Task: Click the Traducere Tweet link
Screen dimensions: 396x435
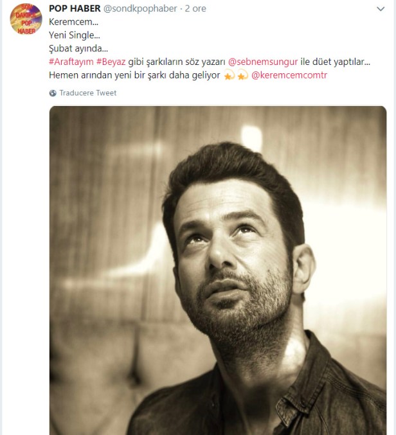Action: 87,93
